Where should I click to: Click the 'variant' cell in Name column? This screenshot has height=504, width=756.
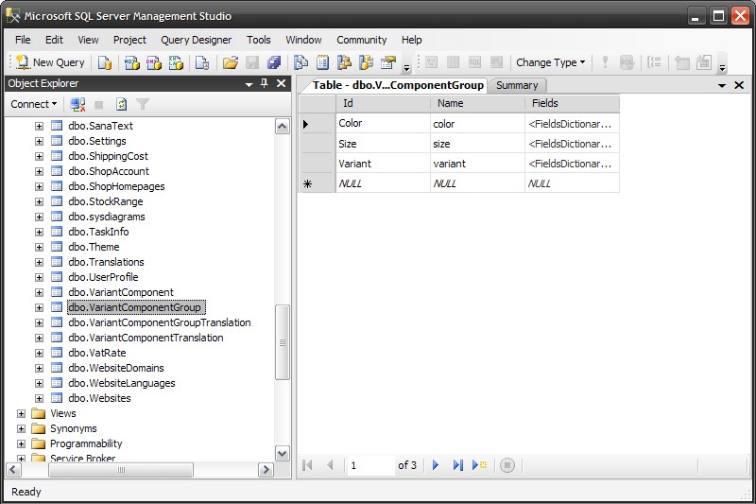pos(477,164)
